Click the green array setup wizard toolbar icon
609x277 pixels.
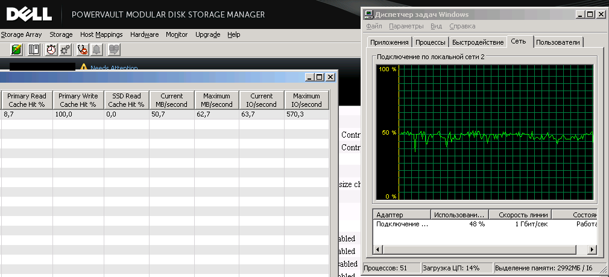17,49
